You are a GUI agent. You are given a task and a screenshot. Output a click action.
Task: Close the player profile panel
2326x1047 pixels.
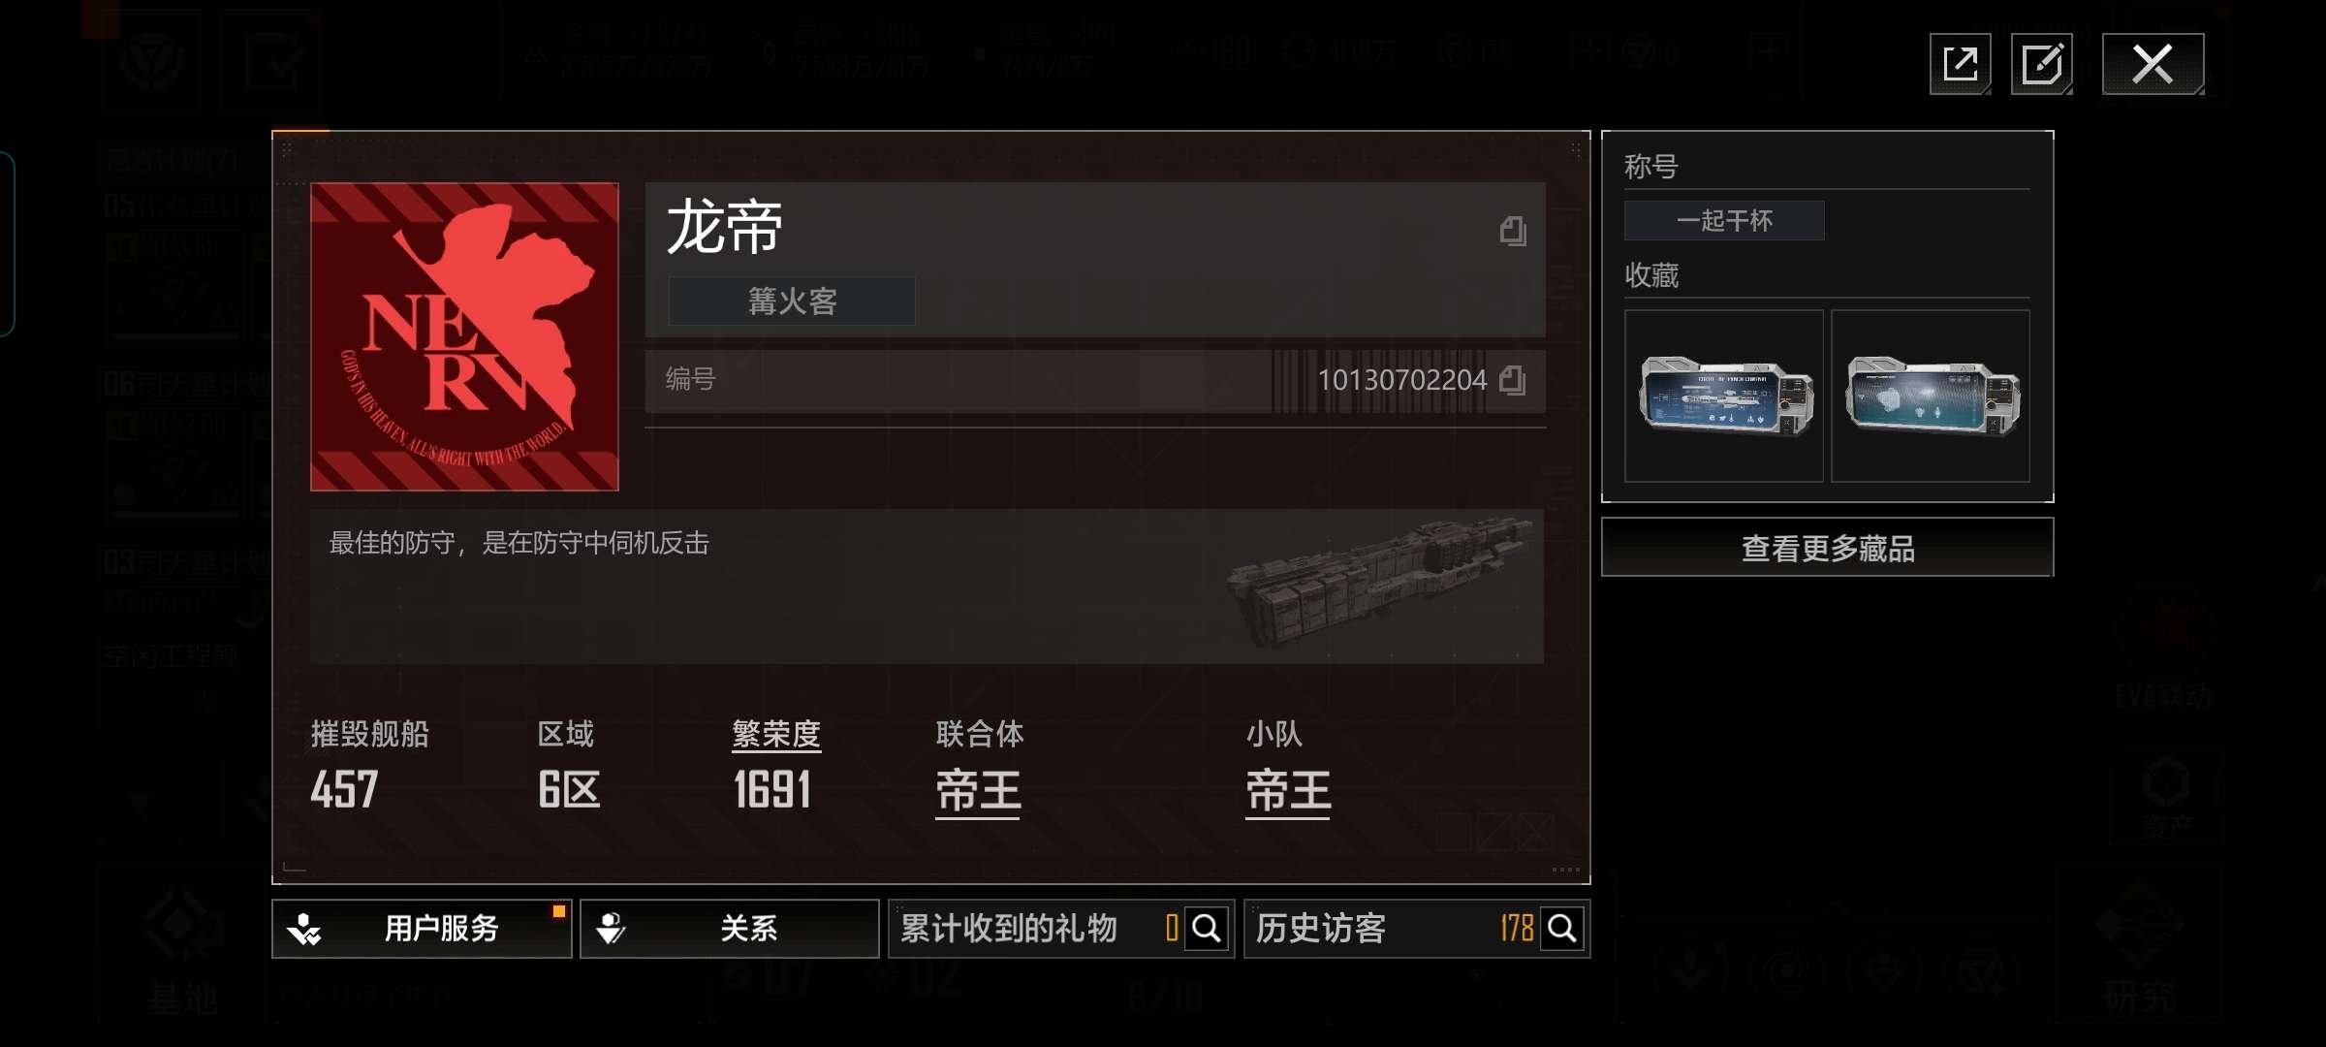click(2153, 64)
